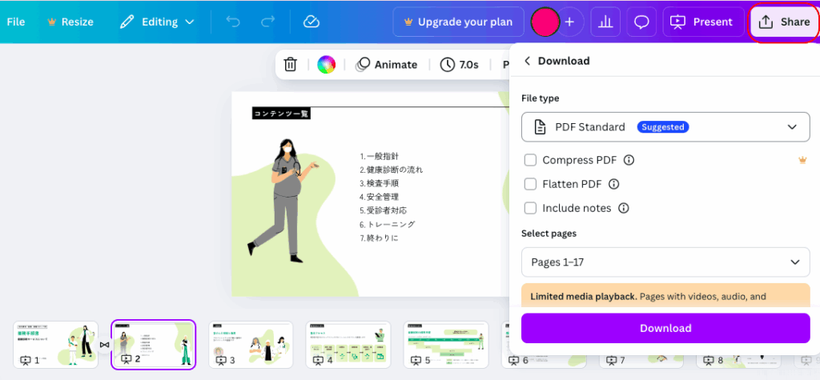This screenshot has width=820, height=380.
Task: Select the page 3 slide thumbnail
Action: [251, 345]
